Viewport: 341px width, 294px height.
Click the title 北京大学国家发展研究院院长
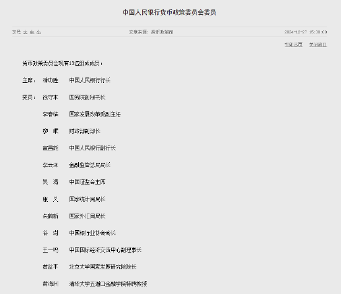(x=103, y=267)
